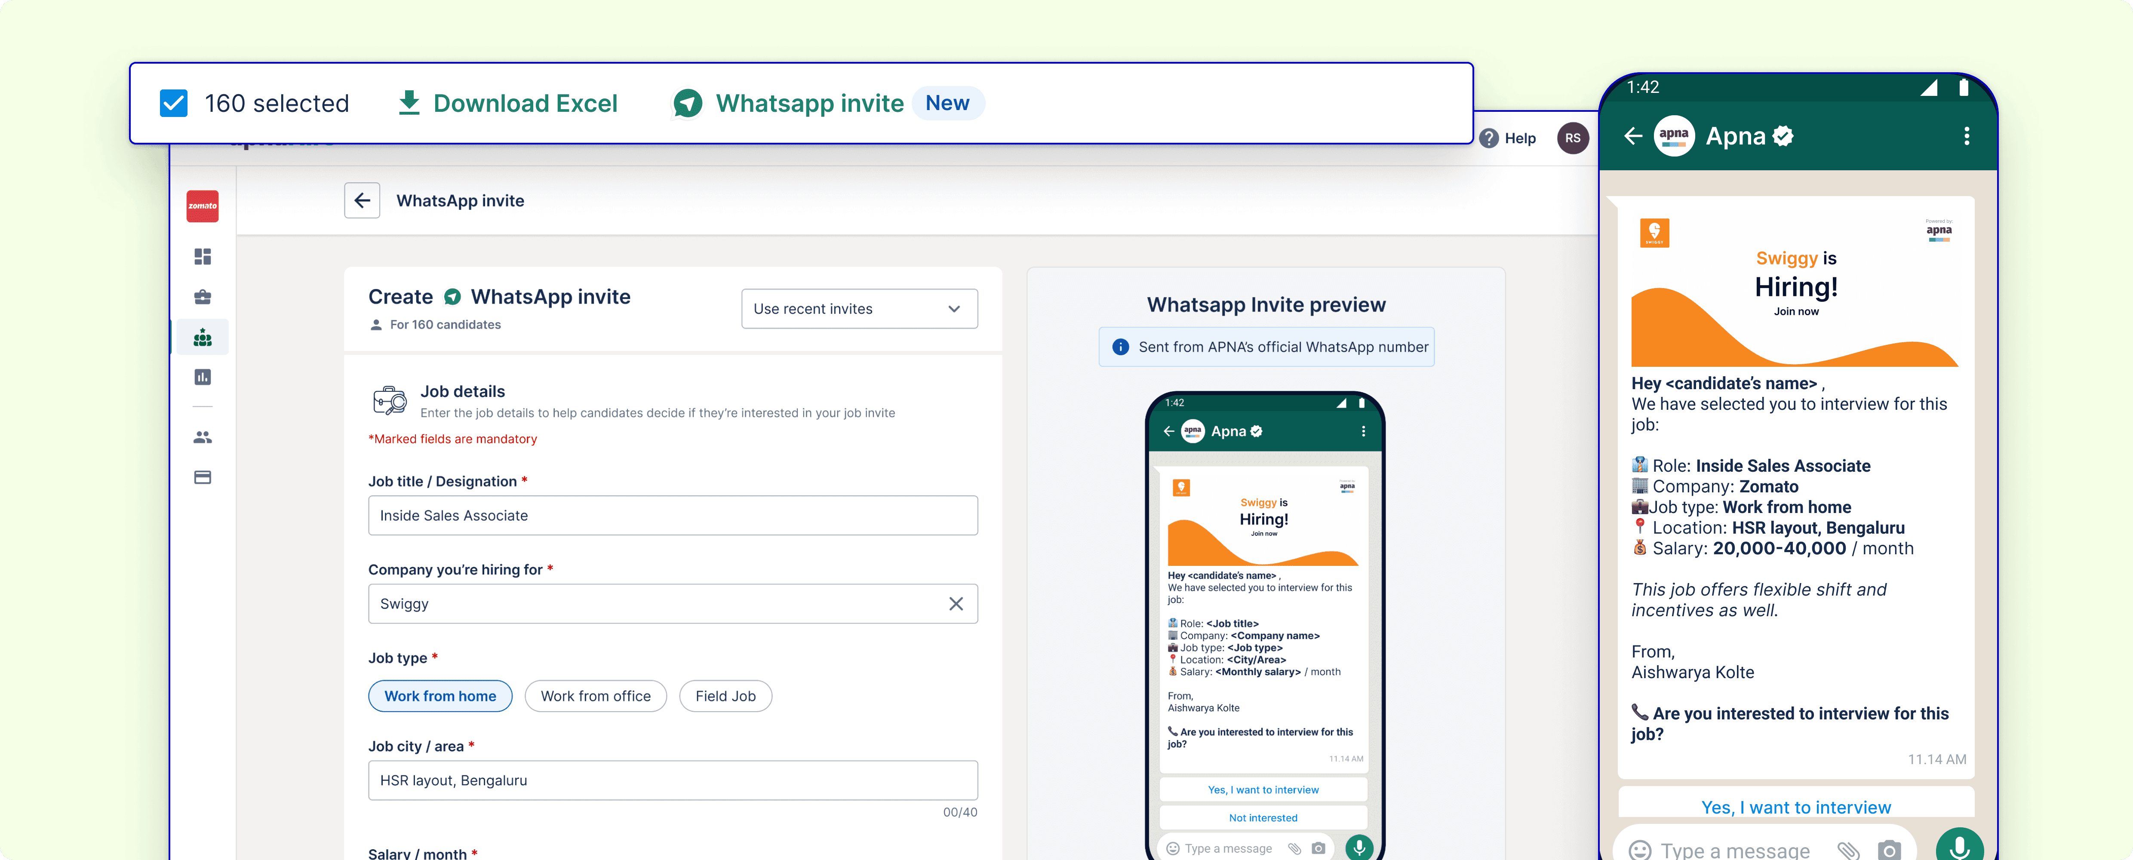Click the back arrow beside WhatsApp invite
Viewport: 2133px width, 860px height.
[362, 200]
